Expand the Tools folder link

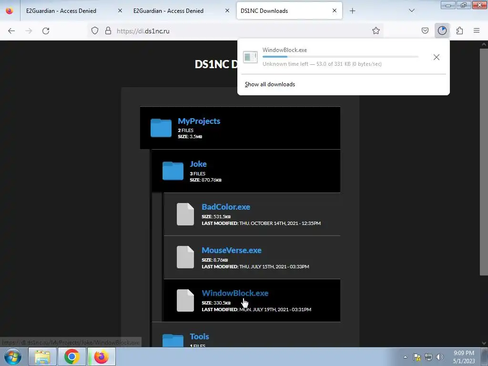click(x=199, y=336)
